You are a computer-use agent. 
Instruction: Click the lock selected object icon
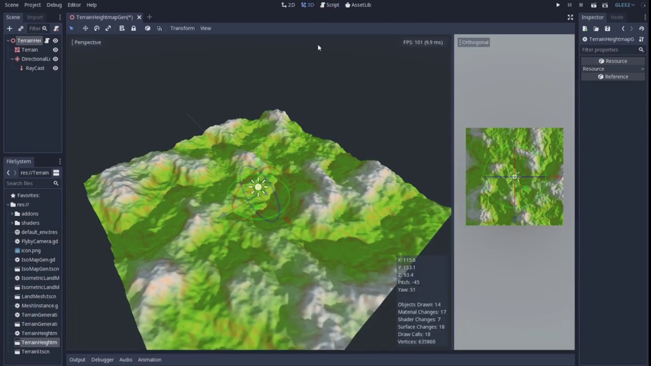point(133,28)
